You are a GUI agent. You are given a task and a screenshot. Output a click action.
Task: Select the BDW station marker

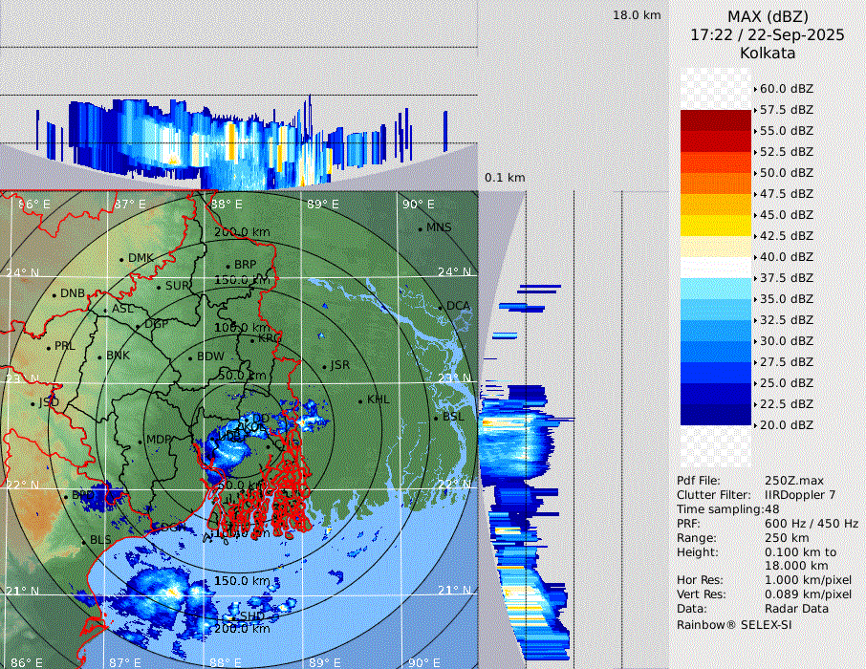point(191,357)
